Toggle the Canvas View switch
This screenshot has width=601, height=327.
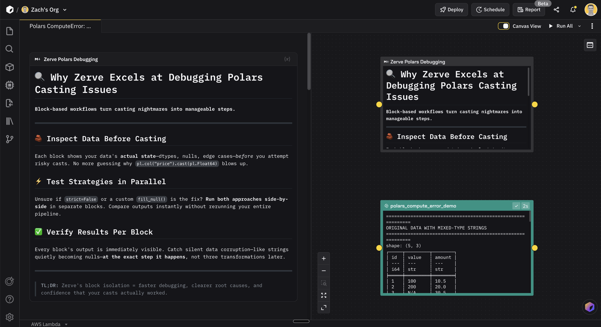503,26
